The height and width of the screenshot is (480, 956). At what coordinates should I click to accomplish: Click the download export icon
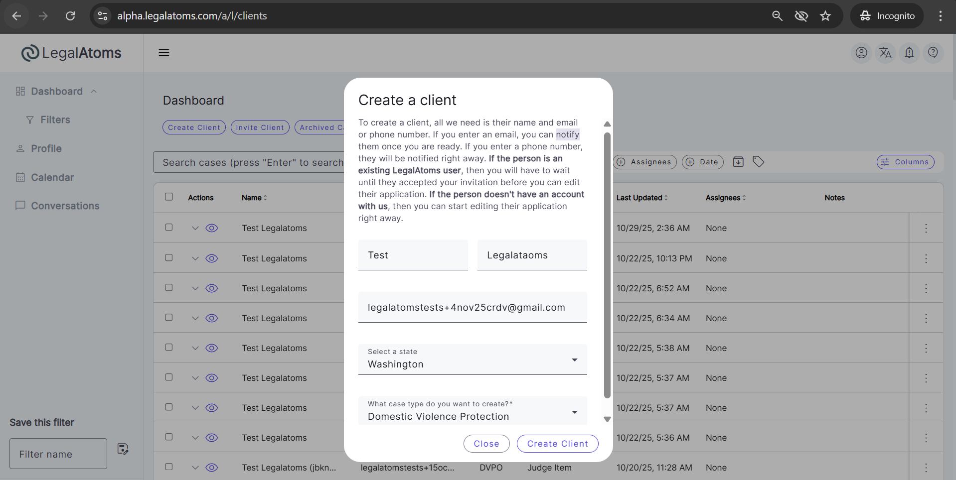[738, 162]
